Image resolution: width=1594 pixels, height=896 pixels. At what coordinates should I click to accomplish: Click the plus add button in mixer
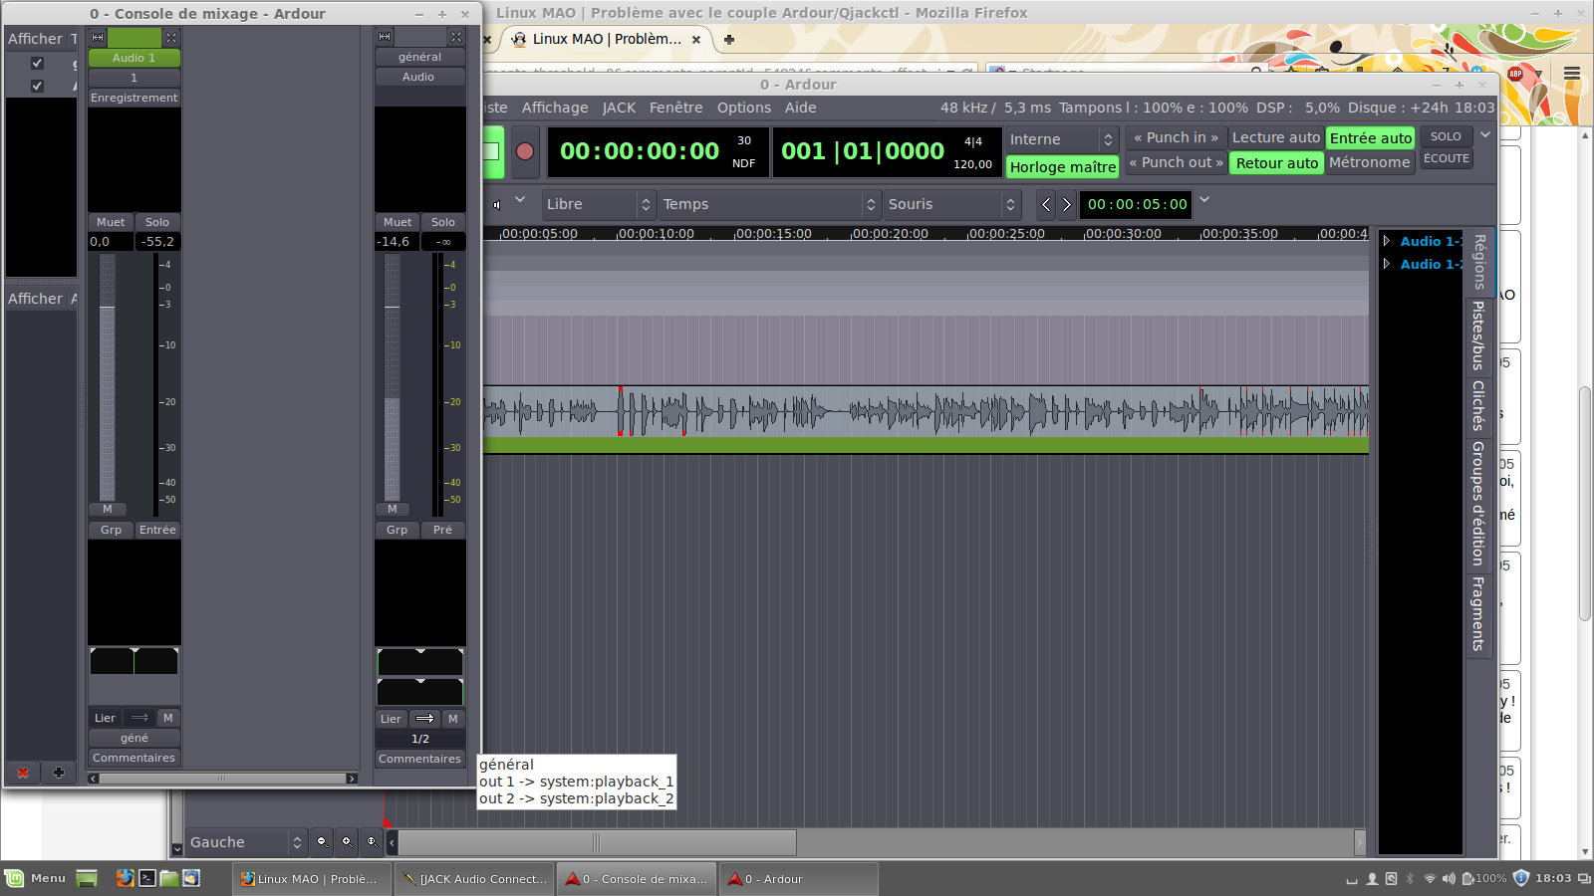click(x=59, y=773)
